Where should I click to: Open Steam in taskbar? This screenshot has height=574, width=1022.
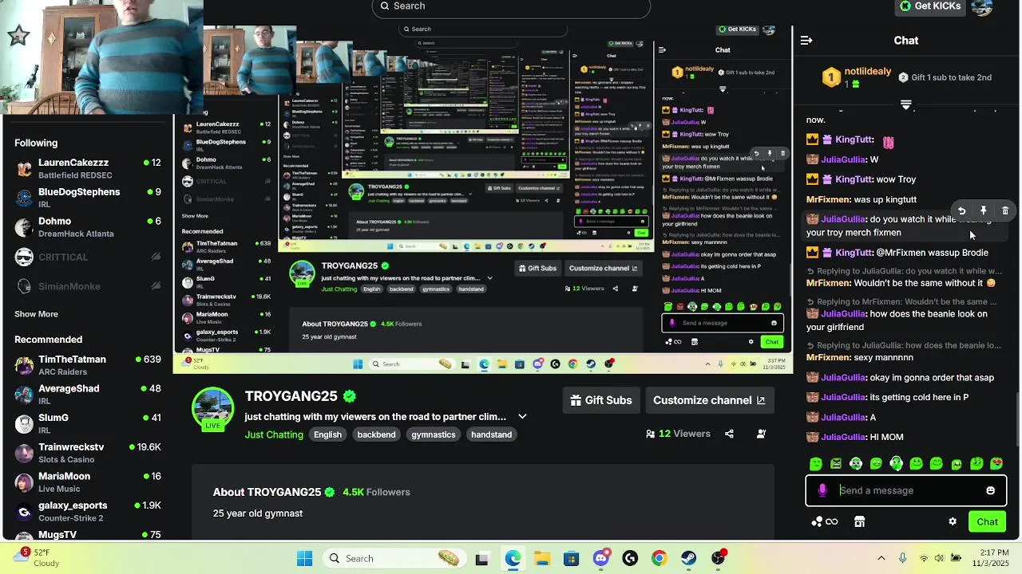point(688,558)
